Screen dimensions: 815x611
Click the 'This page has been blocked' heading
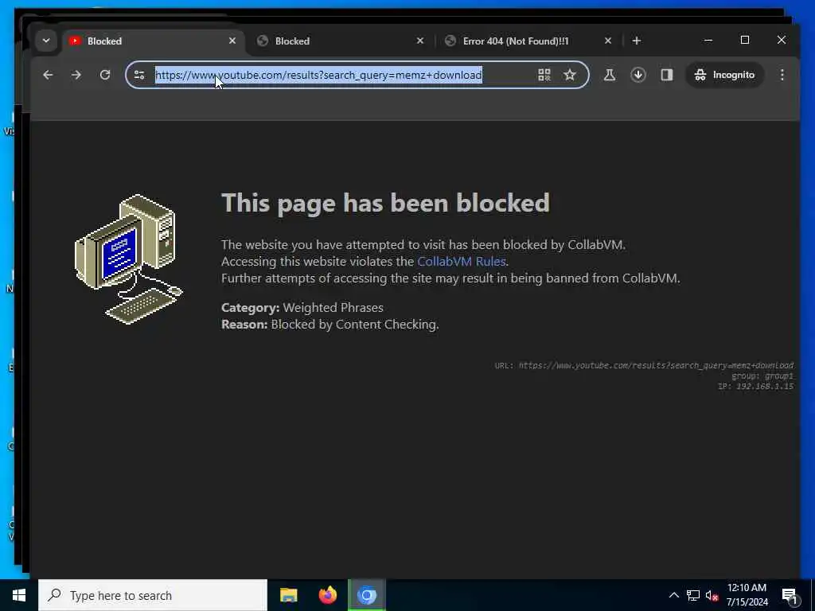click(385, 203)
